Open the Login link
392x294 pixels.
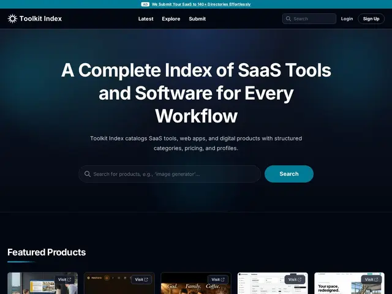[347, 19]
